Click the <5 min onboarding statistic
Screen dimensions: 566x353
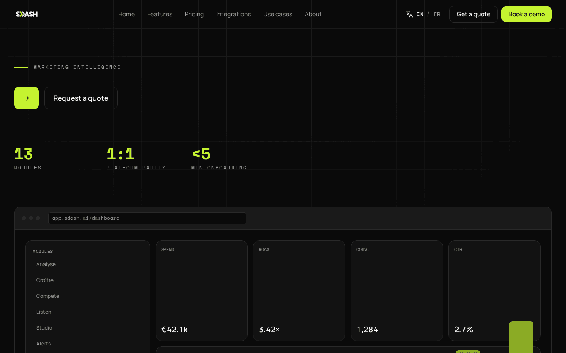coord(219,158)
